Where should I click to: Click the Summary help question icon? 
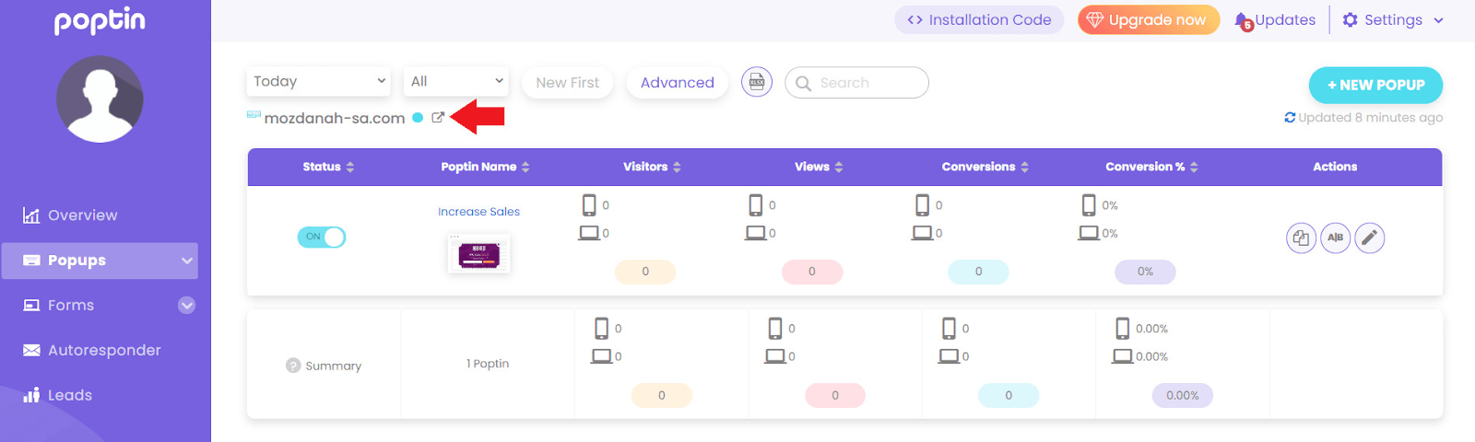293,366
